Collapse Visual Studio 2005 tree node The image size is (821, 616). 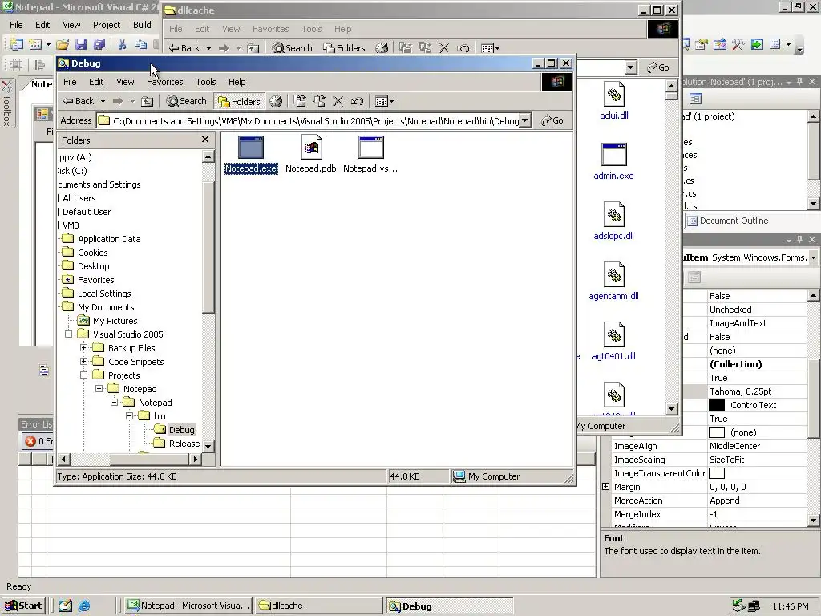(x=69, y=334)
